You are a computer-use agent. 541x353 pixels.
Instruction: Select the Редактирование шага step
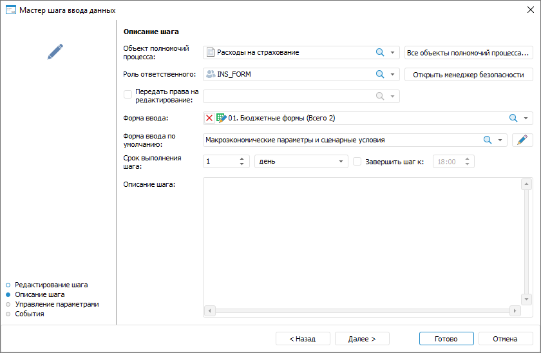pos(51,284)
